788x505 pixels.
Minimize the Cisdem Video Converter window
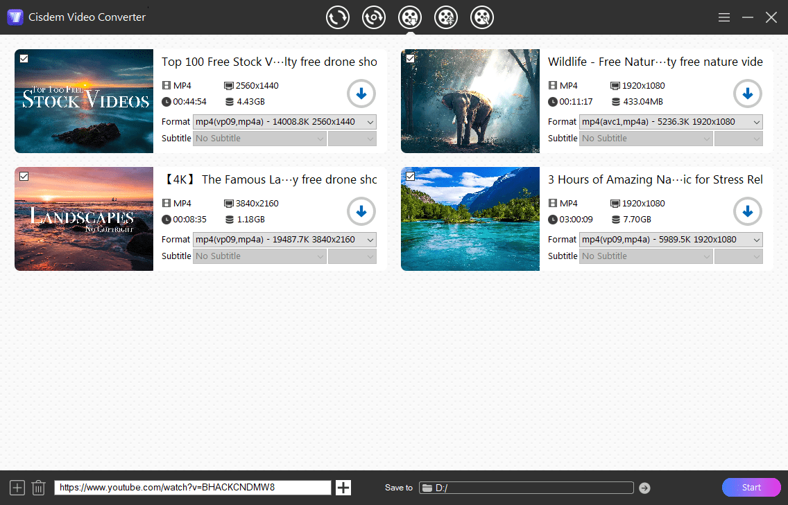748,17
